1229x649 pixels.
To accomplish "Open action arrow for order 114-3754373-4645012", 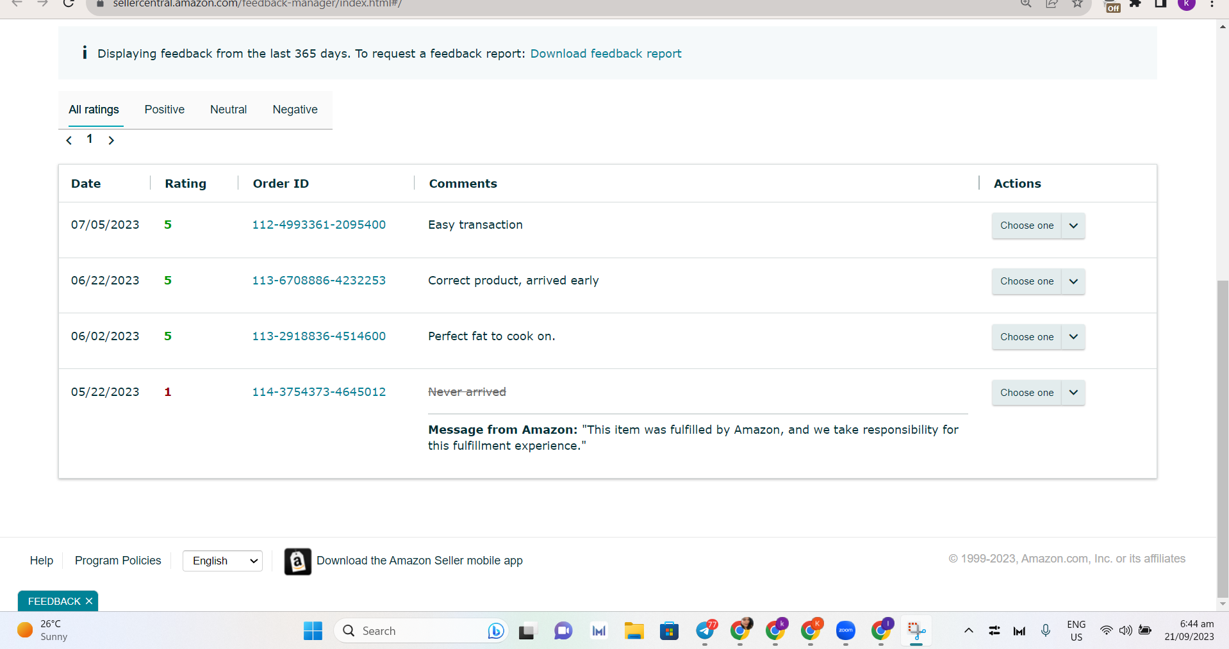I will [1073, 393].
